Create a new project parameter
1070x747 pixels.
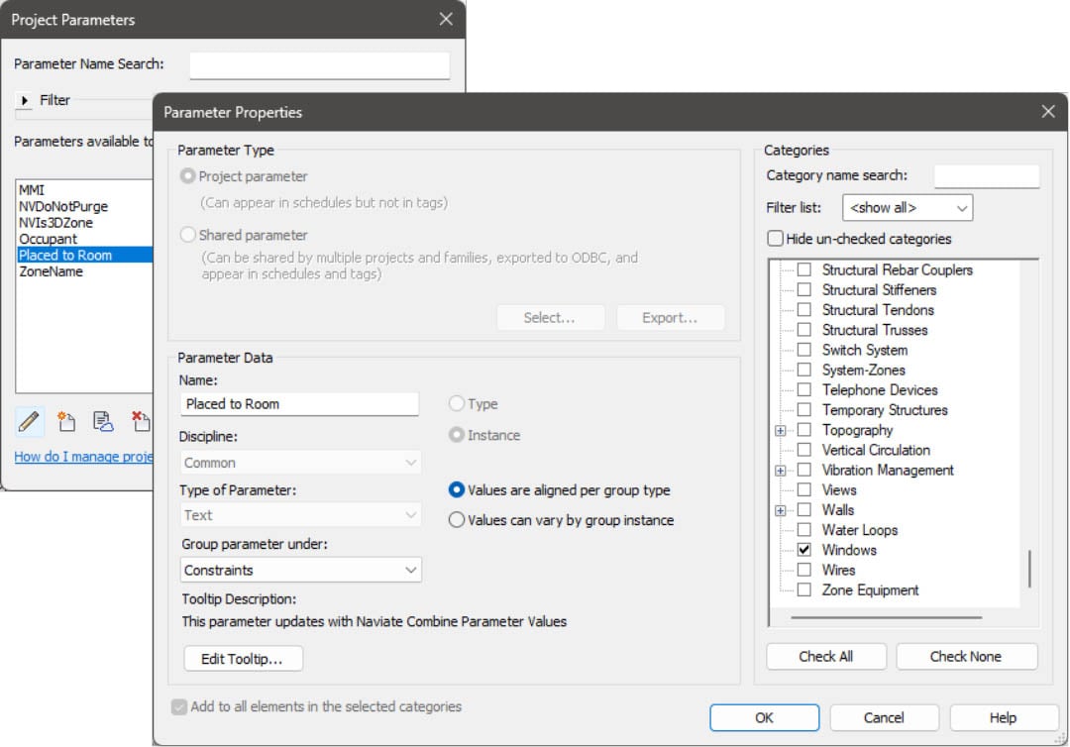coord(66,422)
